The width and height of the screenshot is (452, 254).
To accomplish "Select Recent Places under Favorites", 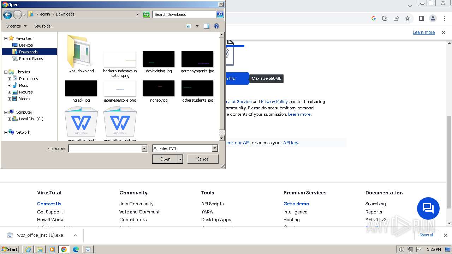I will pos(31,59).
